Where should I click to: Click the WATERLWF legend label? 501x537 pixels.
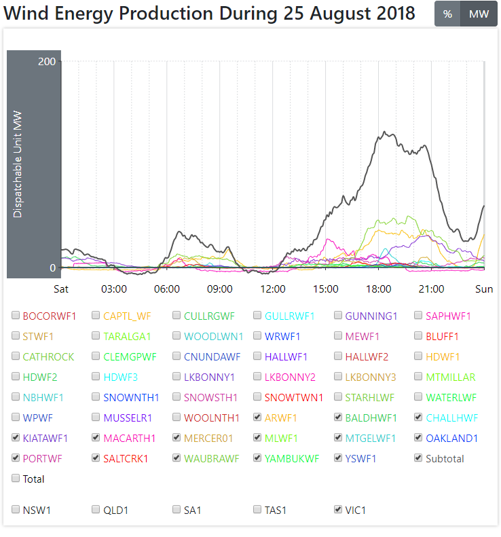pyautogui.click(x=451, y=397)
